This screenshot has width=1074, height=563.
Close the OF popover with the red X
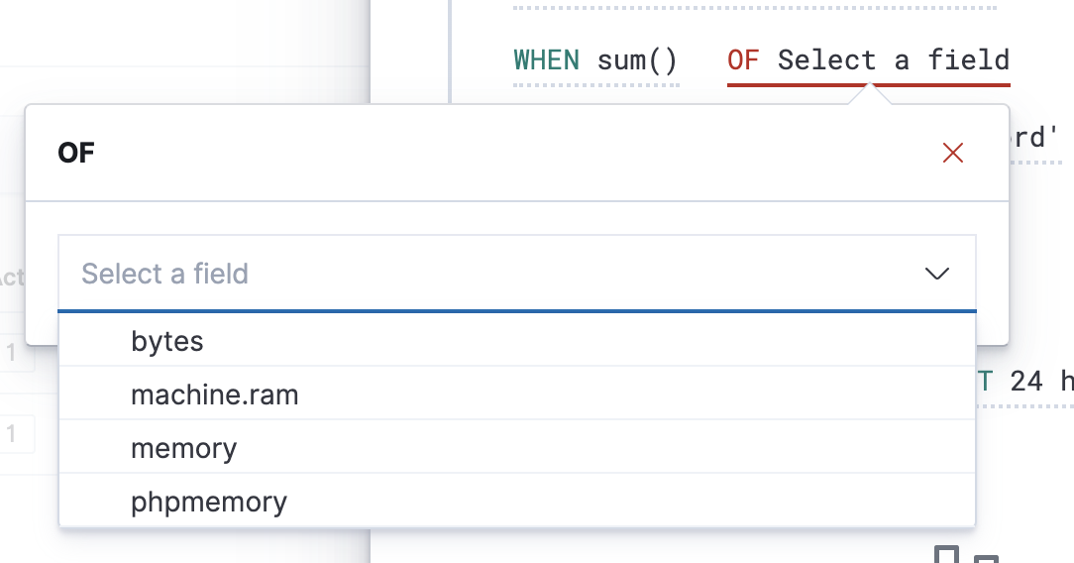952,153
